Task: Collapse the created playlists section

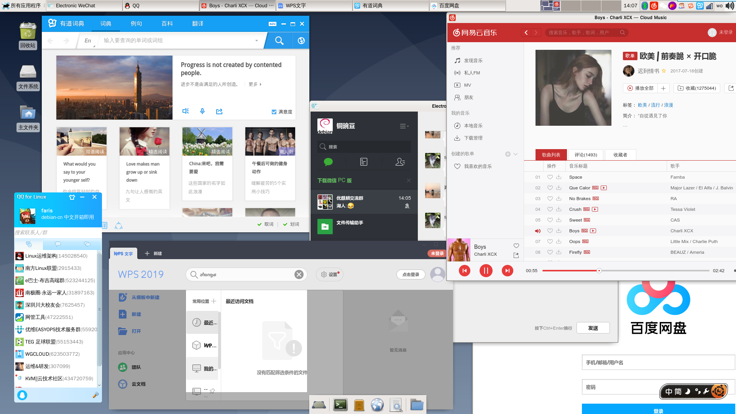Action: 516,154
